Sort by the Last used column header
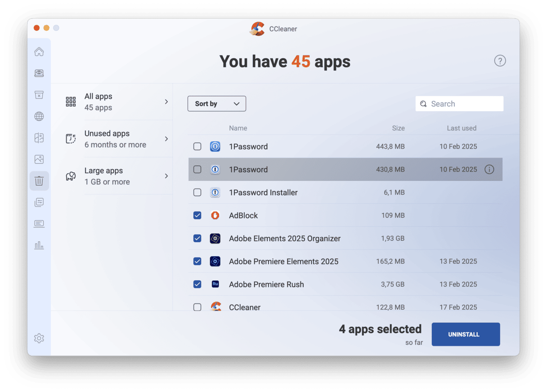 [462, 128]
